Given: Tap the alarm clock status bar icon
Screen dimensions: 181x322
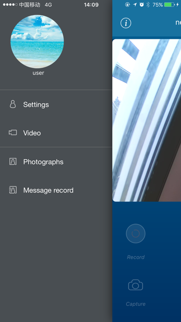Looking at the screenshot, I should click(x=142, y=5).
